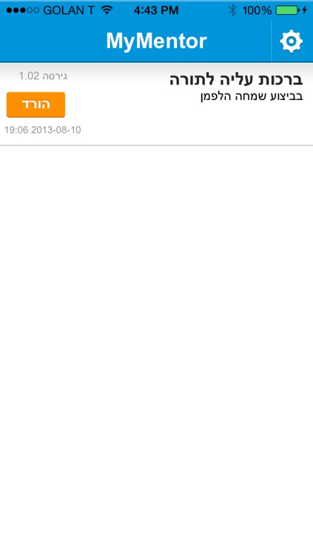This screenshot has height=556, width=313.
Task: Tap the GOLAN T carrier label
Action: (69, 10)
